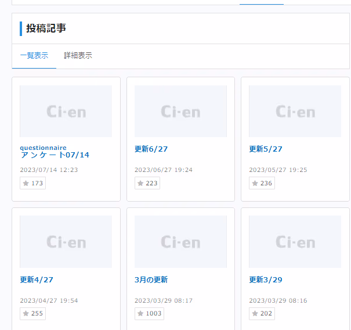Viewport: 351px width, 330px height.
Task: Click the star icon on 更新3/29 post
Action: [255, 314]
